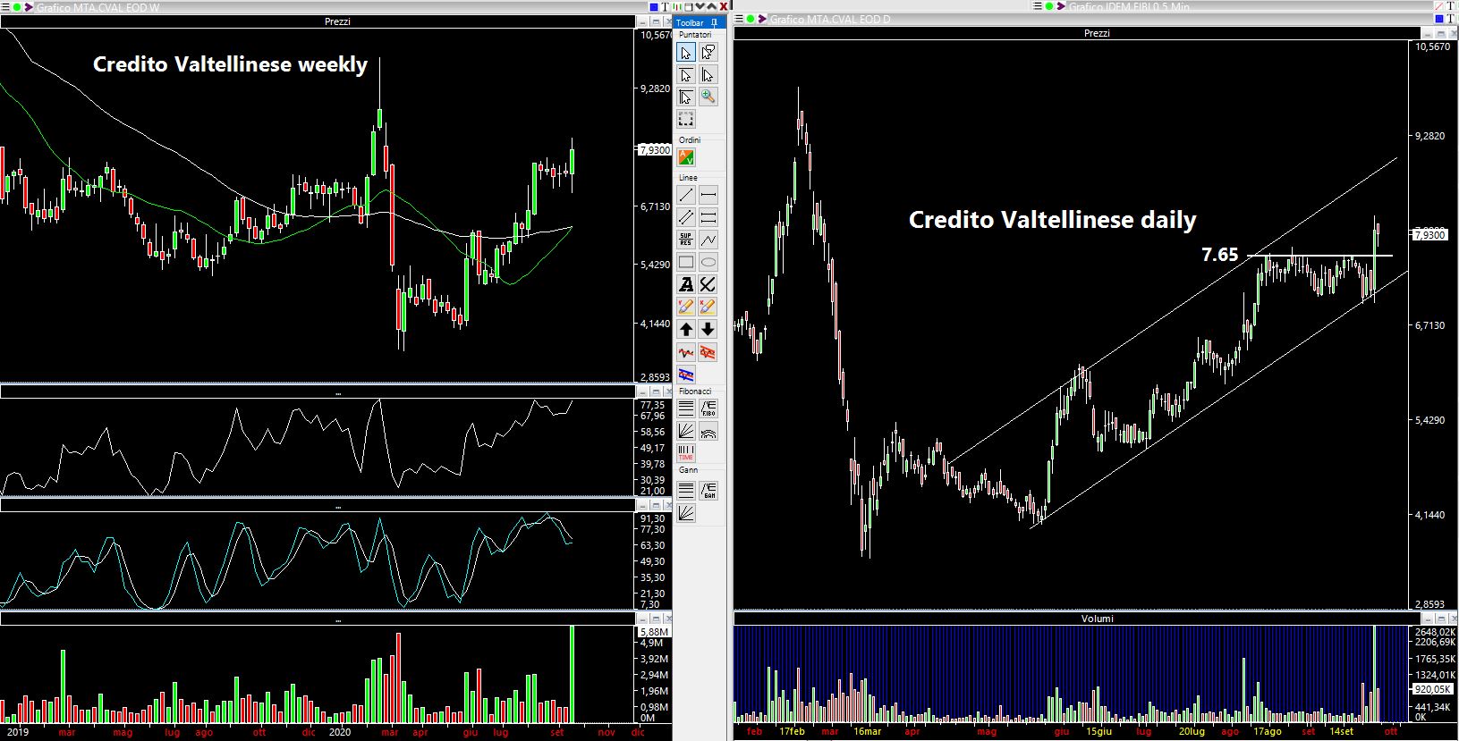Choose the Fibonacci horizontal retracement lines tool
This screenshot has height=741, width=1459.
point(686,408)
